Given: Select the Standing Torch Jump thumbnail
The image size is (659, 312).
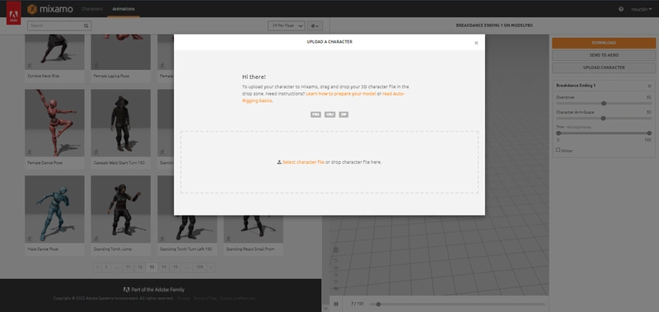Looking at the screenshot, I should tap(120, 209).
